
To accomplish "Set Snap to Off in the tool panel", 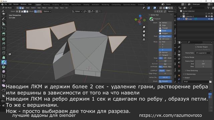I will tap(165, 58).
